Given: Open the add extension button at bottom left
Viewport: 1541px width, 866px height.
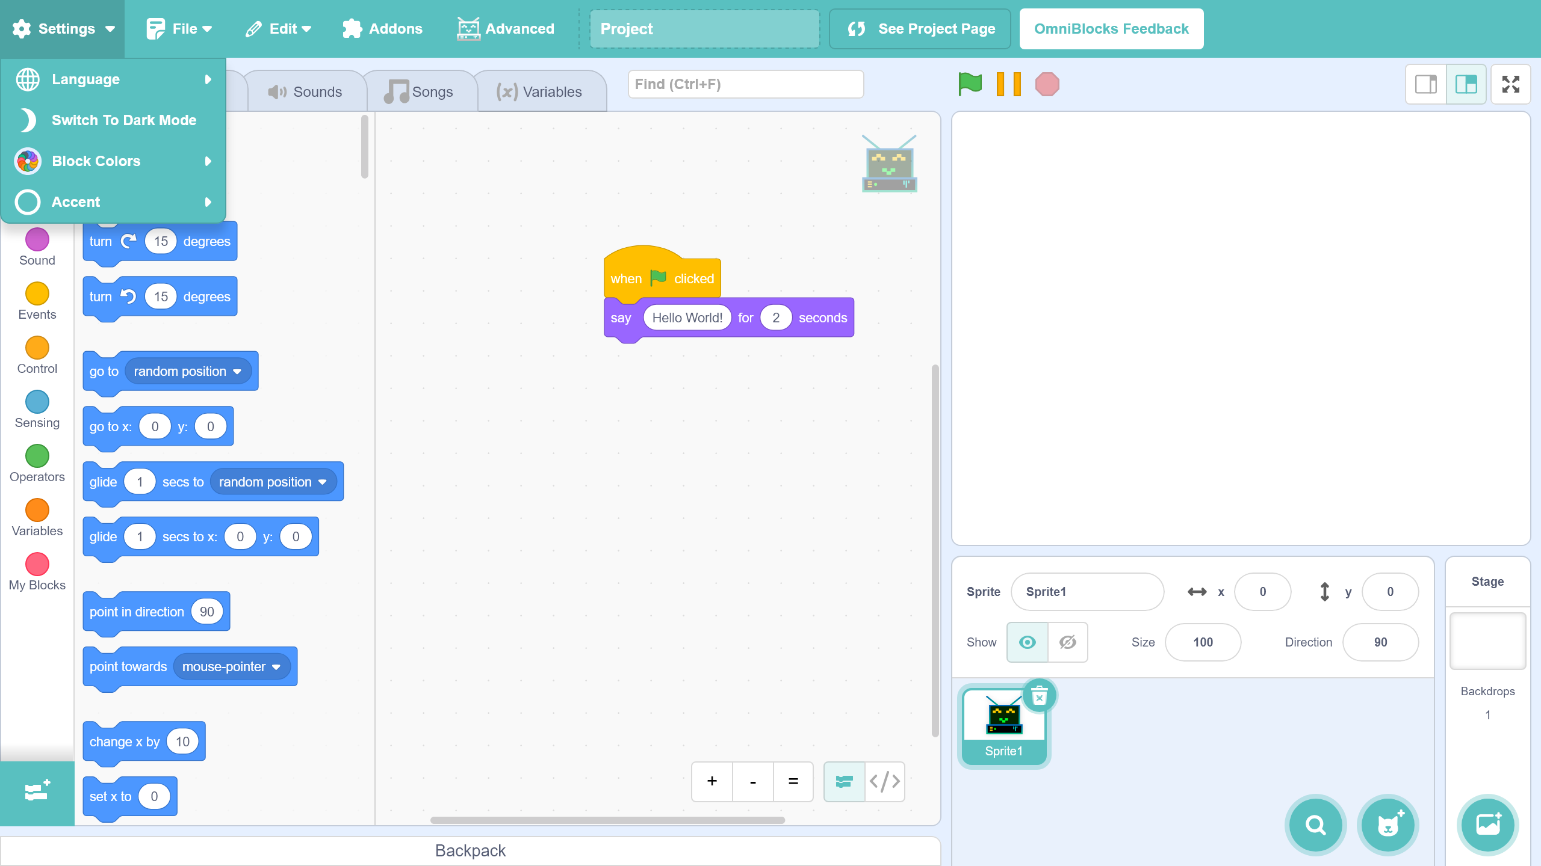Looking at the screenshot, I should [x=37, y=791].
